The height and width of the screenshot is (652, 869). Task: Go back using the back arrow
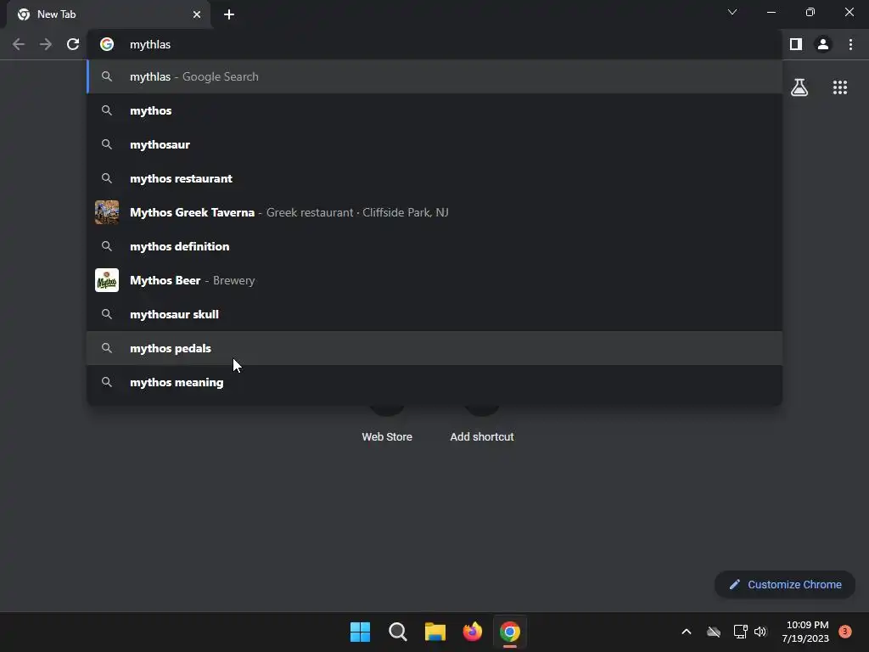coord(19,44)
